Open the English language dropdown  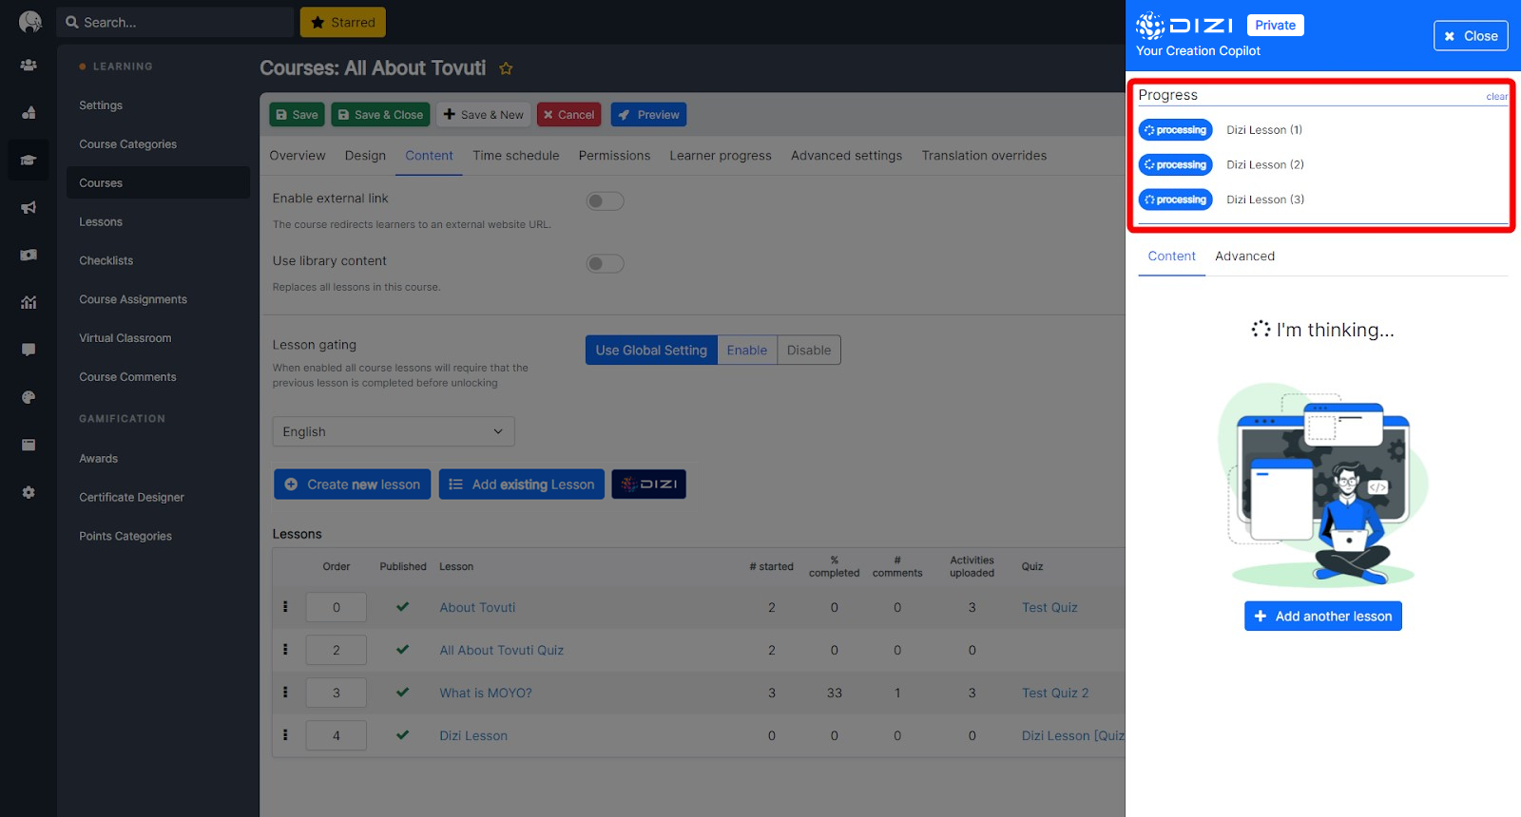click(394, 431)
